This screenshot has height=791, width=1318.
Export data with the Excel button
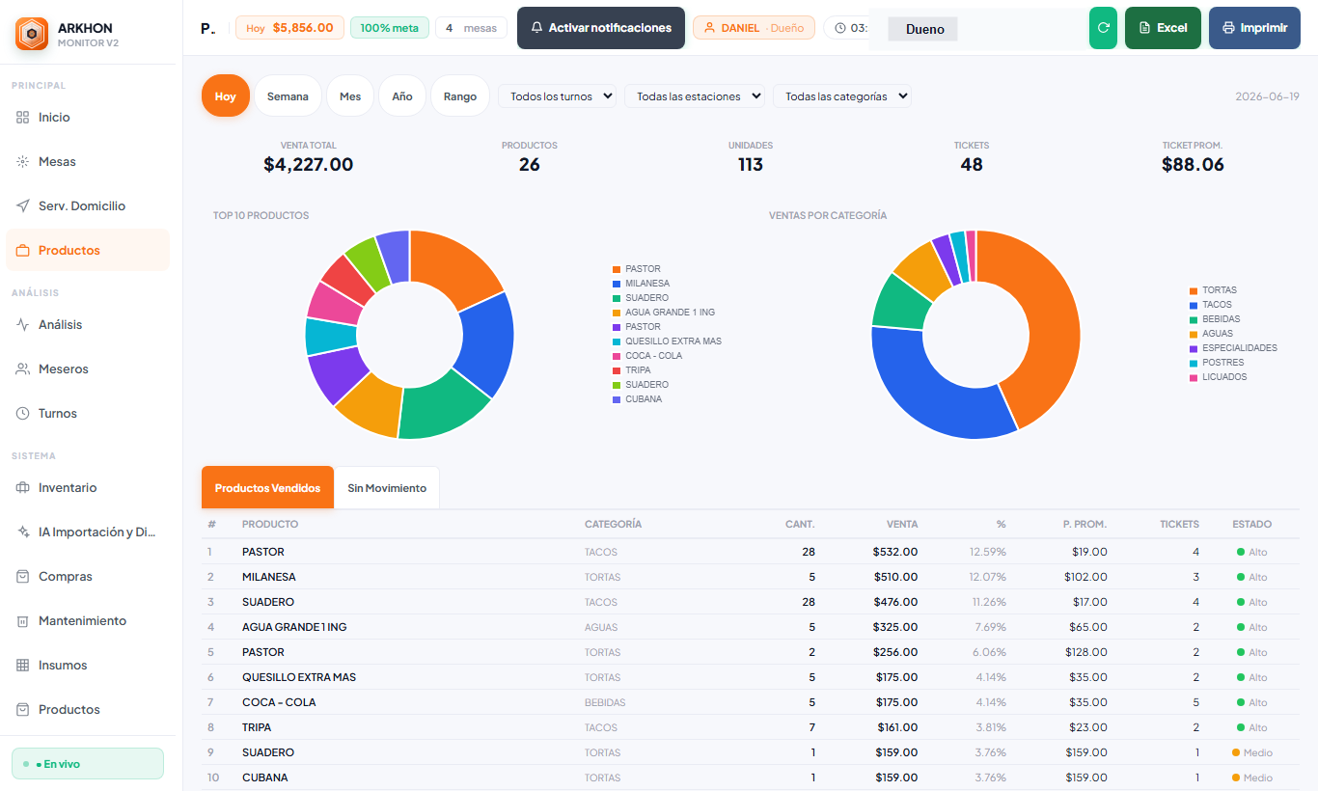(x=1163, y=28)
